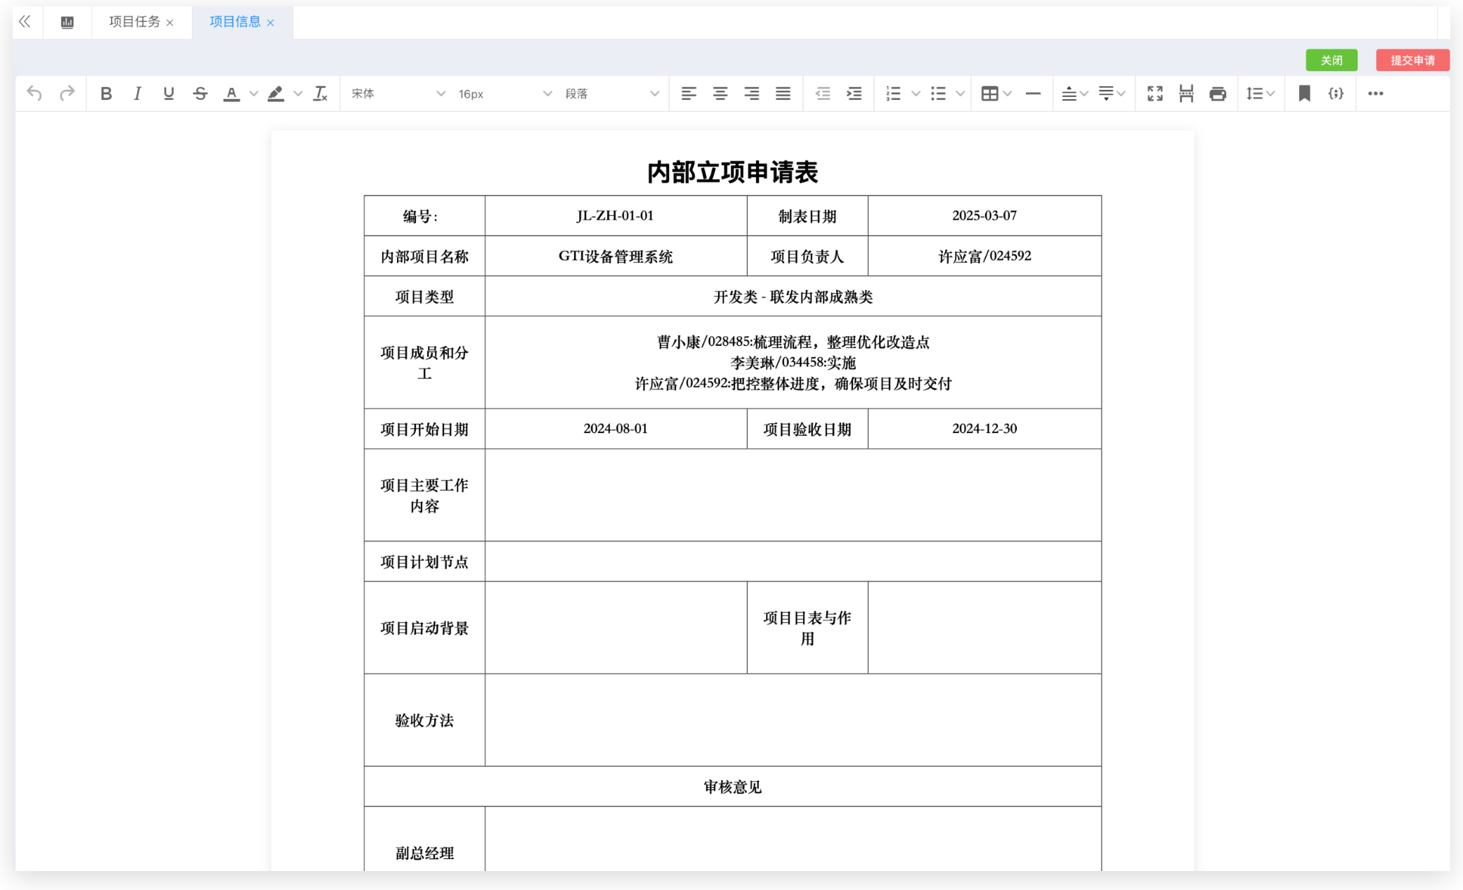
Task: Click the 验收方法 empty cell
Action: click(x=793, y=720)
